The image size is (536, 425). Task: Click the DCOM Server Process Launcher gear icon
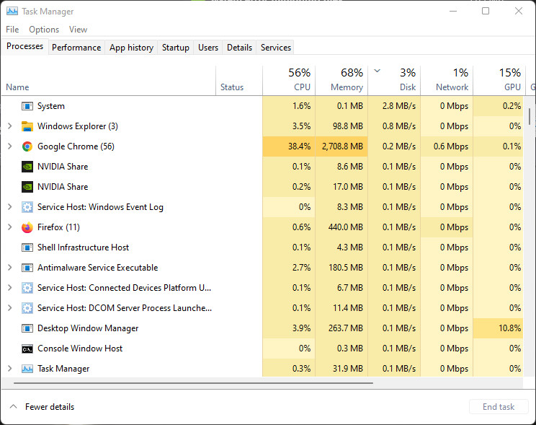[x=27, y=308]
